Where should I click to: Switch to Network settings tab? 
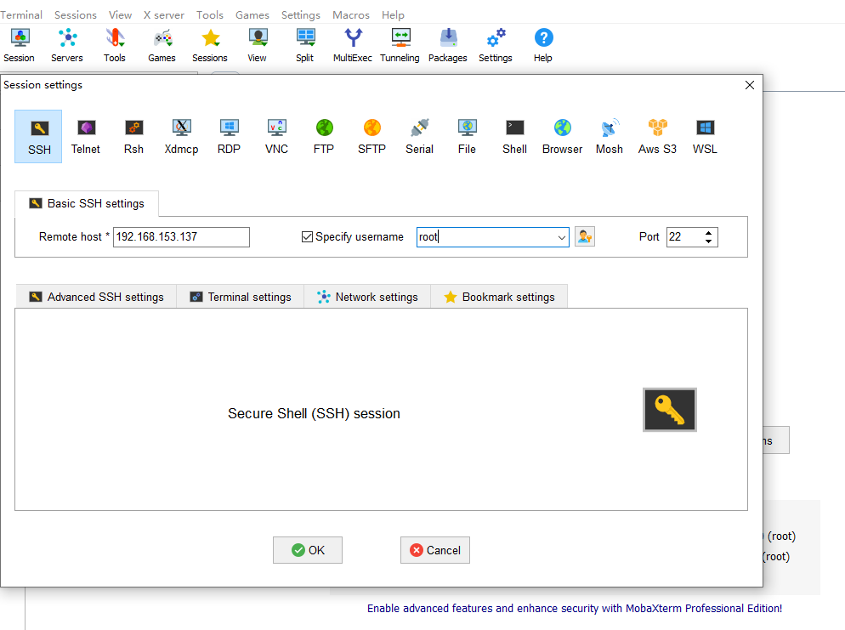point(367,297)
